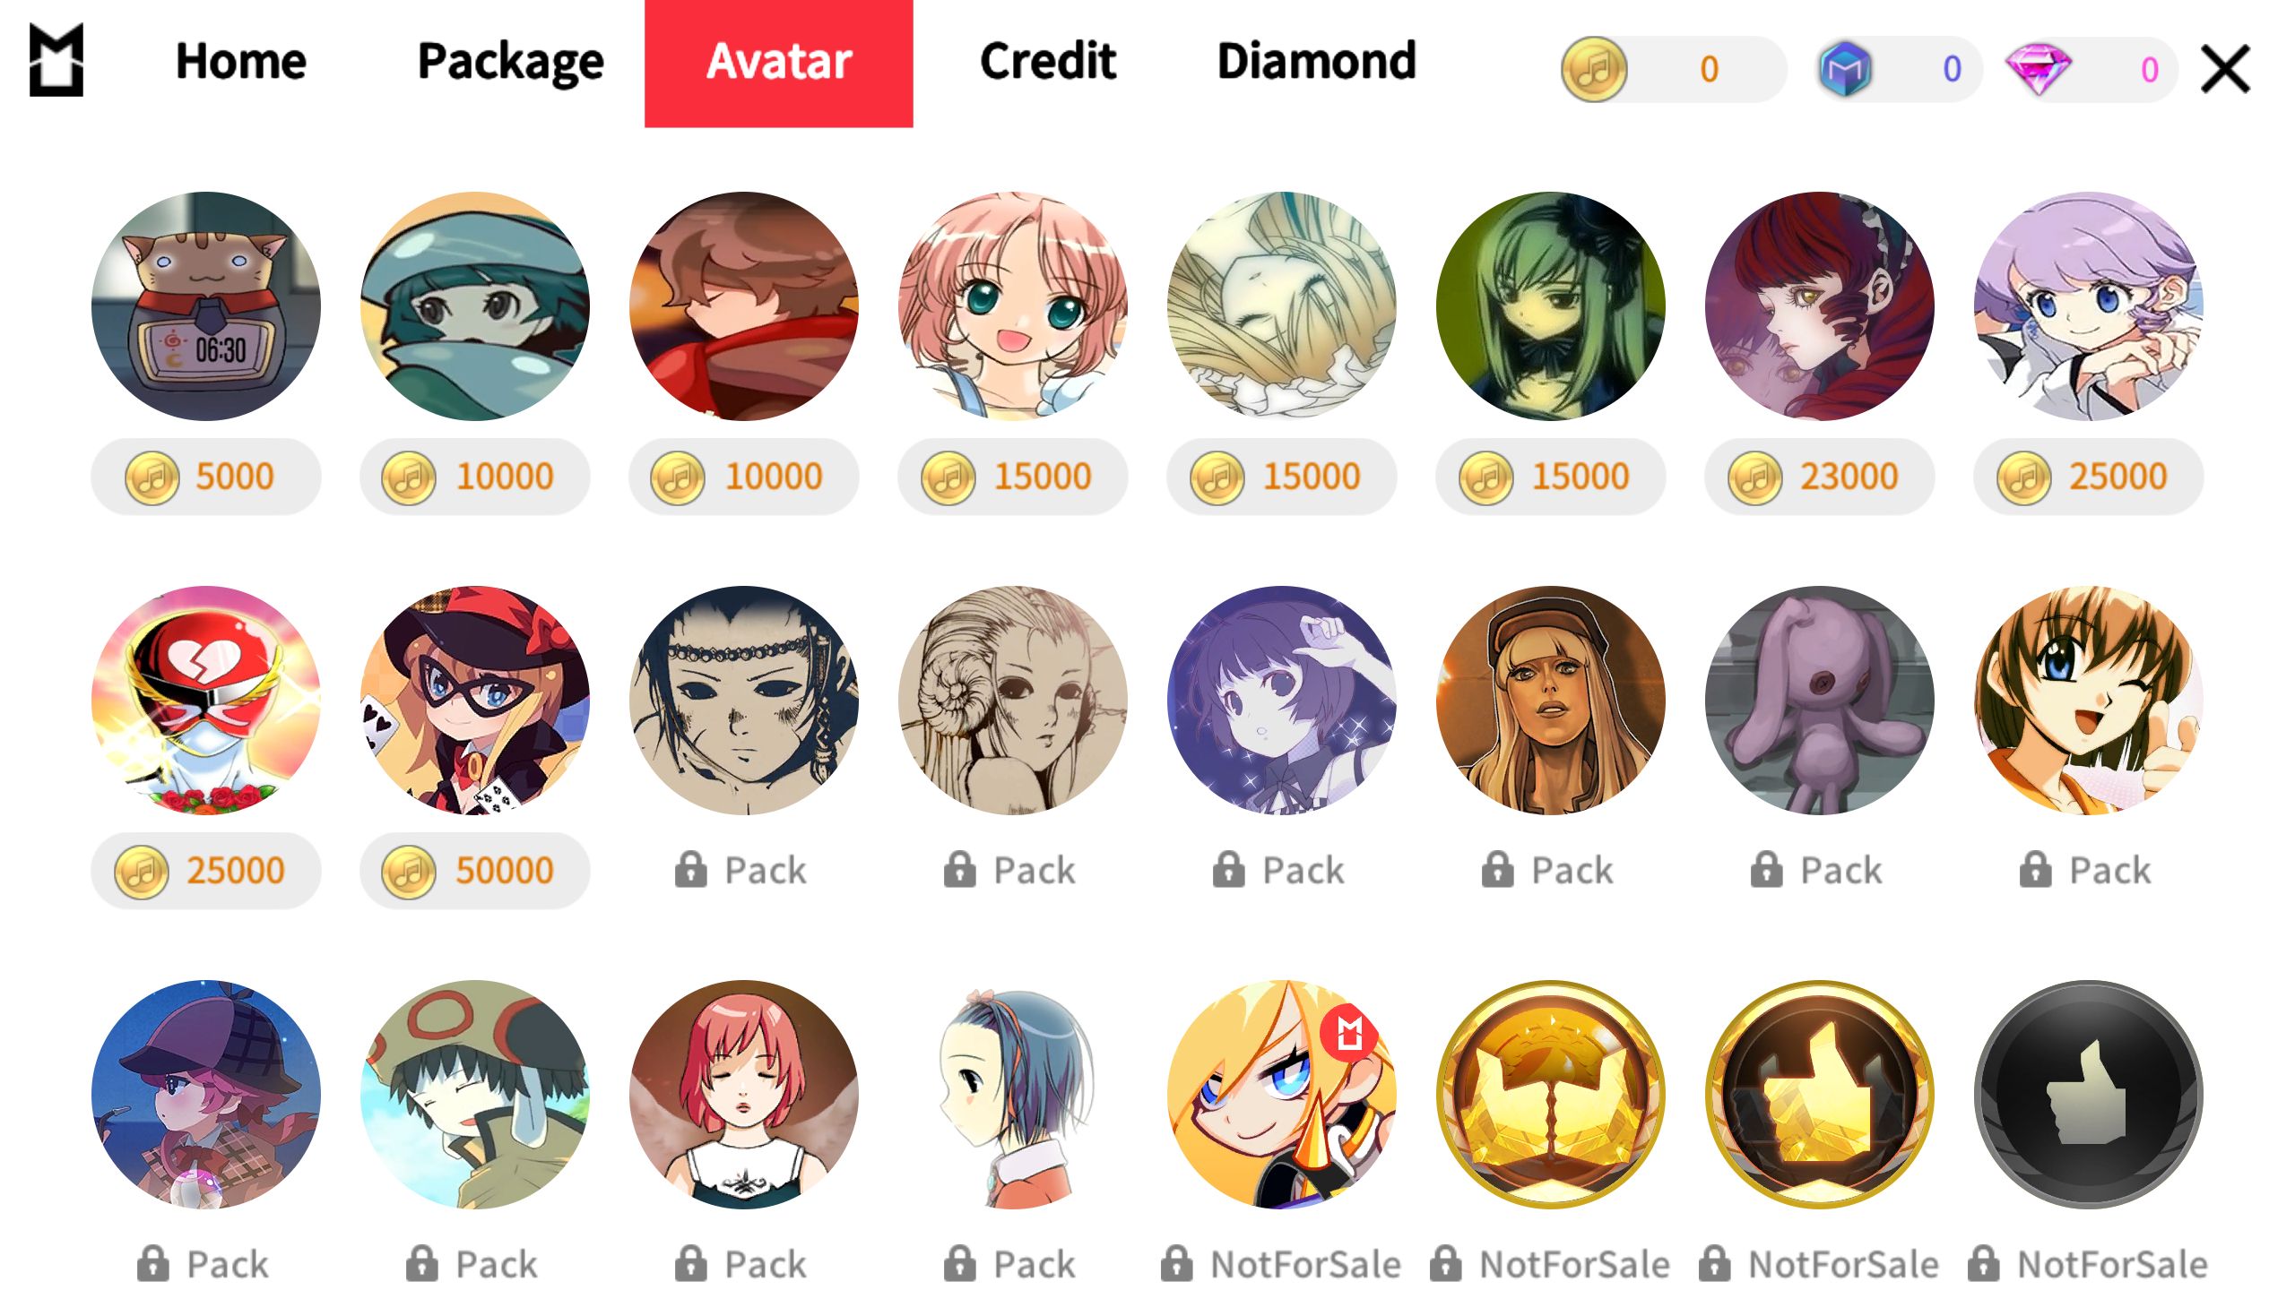Select the gold thumbs-up badge avatar
2295x1290 pixels.
(1820, 1095)
